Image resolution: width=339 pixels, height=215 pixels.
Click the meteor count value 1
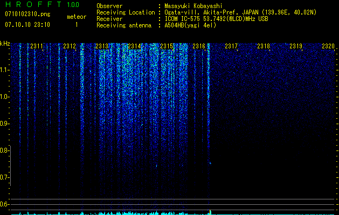pos(77,25)
